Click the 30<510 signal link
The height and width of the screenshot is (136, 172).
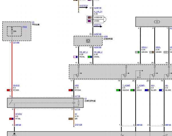(16, 85)
